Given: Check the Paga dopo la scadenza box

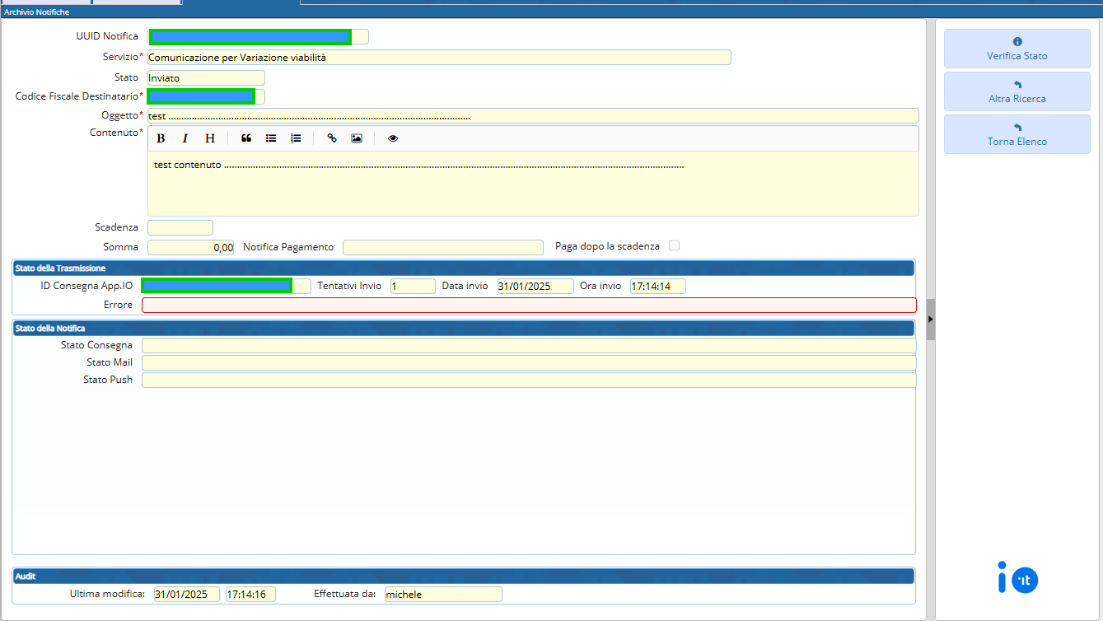Looking at the screenshot, I should click(x=675, y=245).
